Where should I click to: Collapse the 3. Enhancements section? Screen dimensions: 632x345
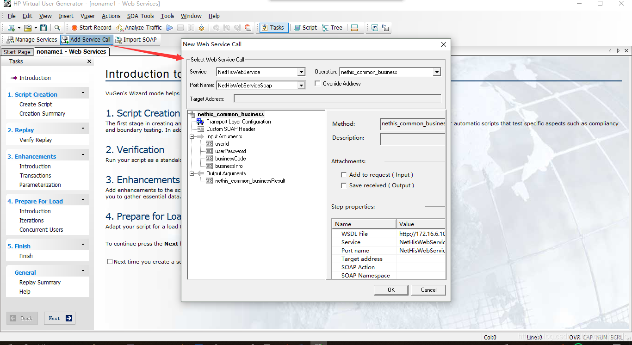click(x=83, y=154)
